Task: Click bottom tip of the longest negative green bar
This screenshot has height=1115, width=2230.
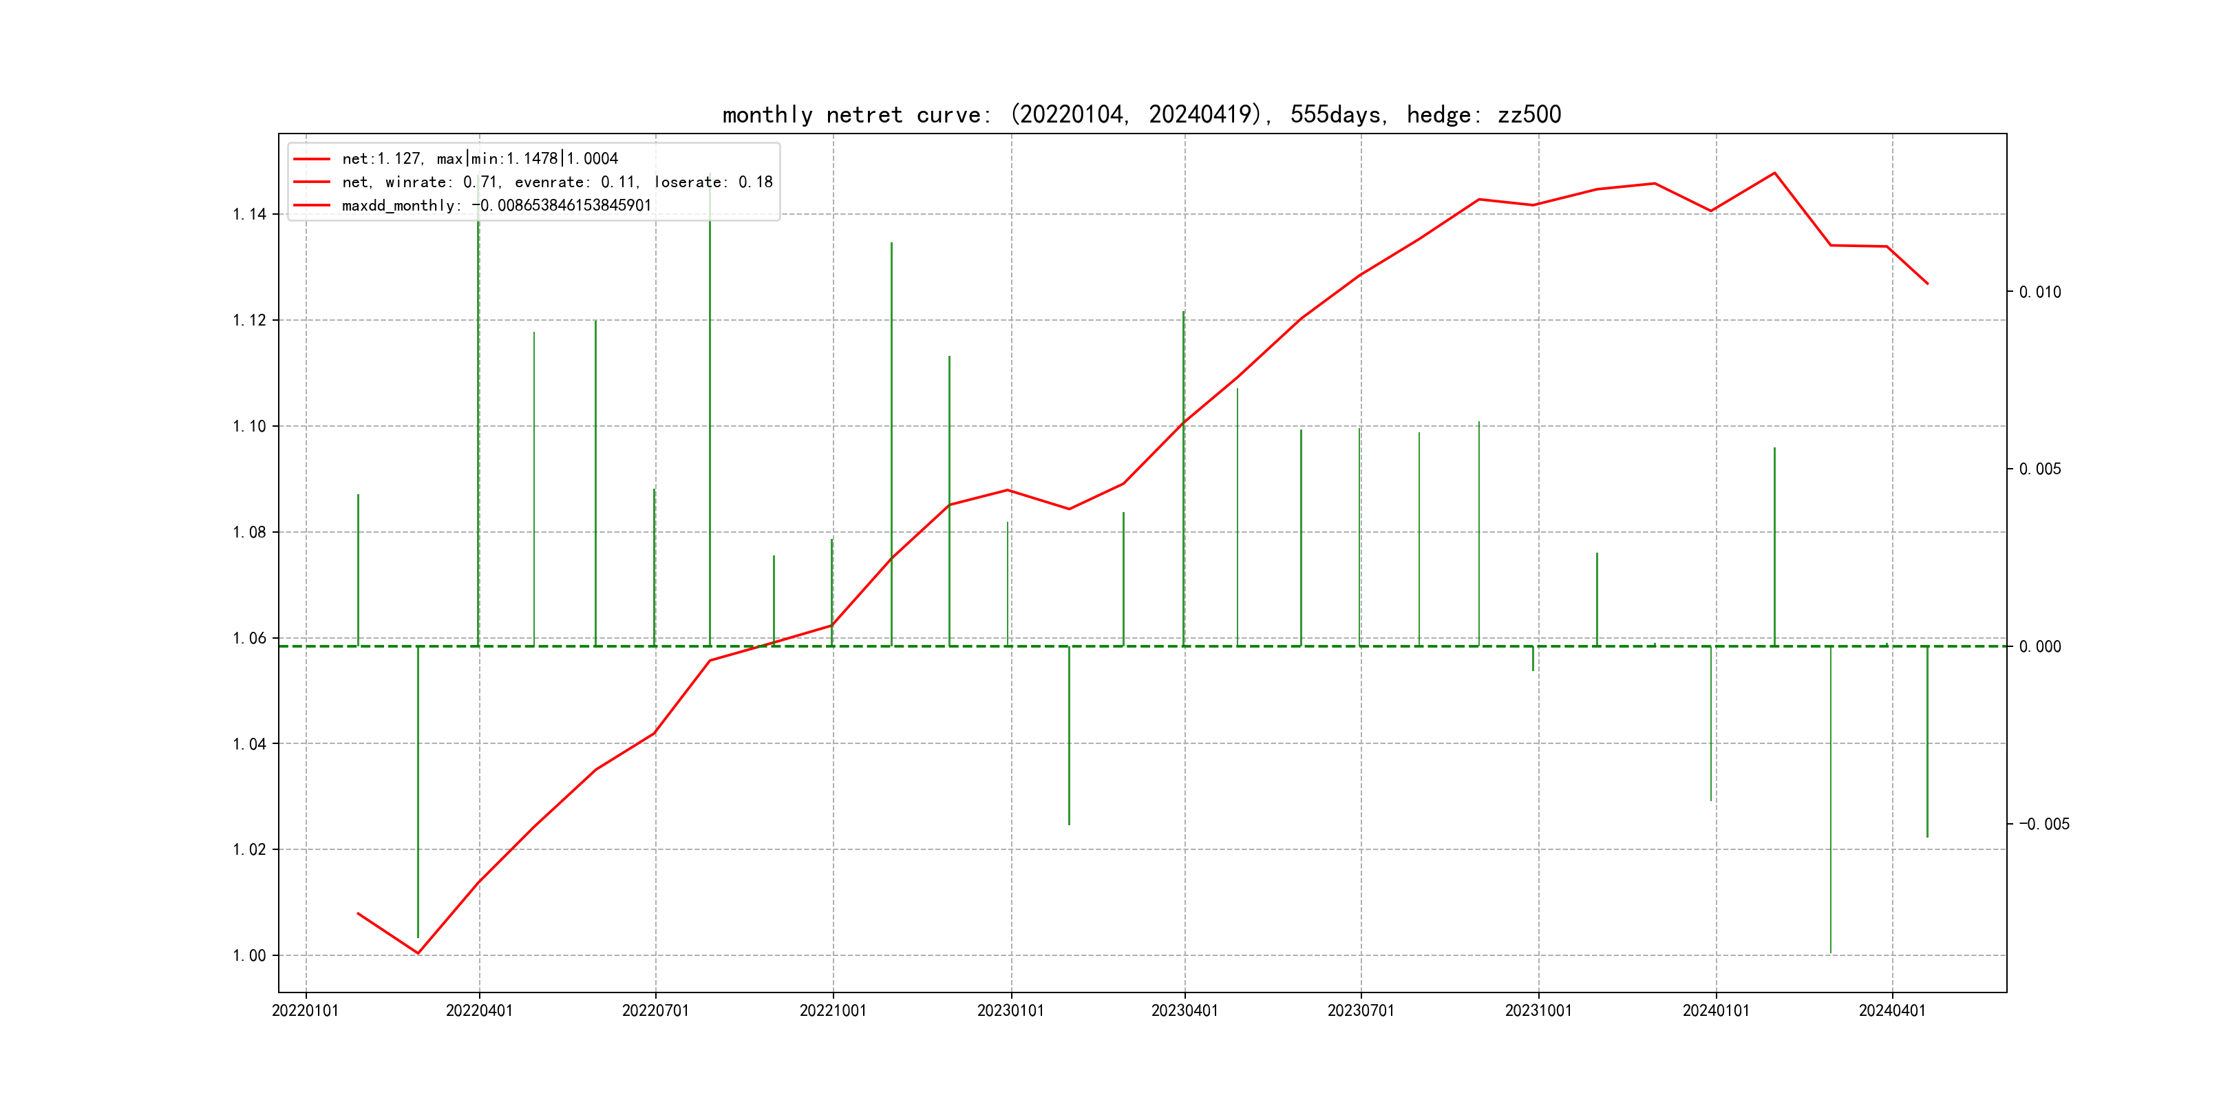Action: (x=1830, y=953)
